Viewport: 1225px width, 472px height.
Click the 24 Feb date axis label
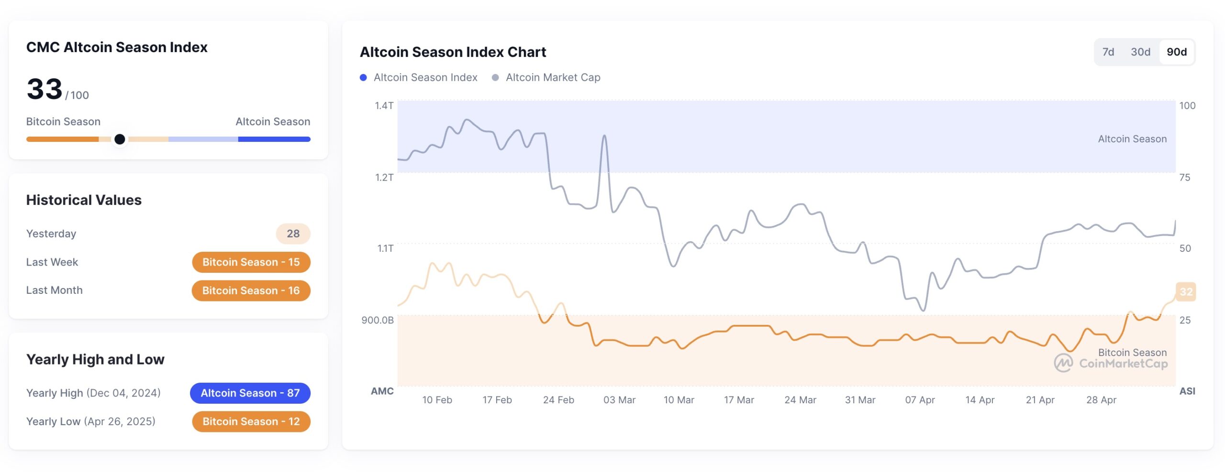558,400
